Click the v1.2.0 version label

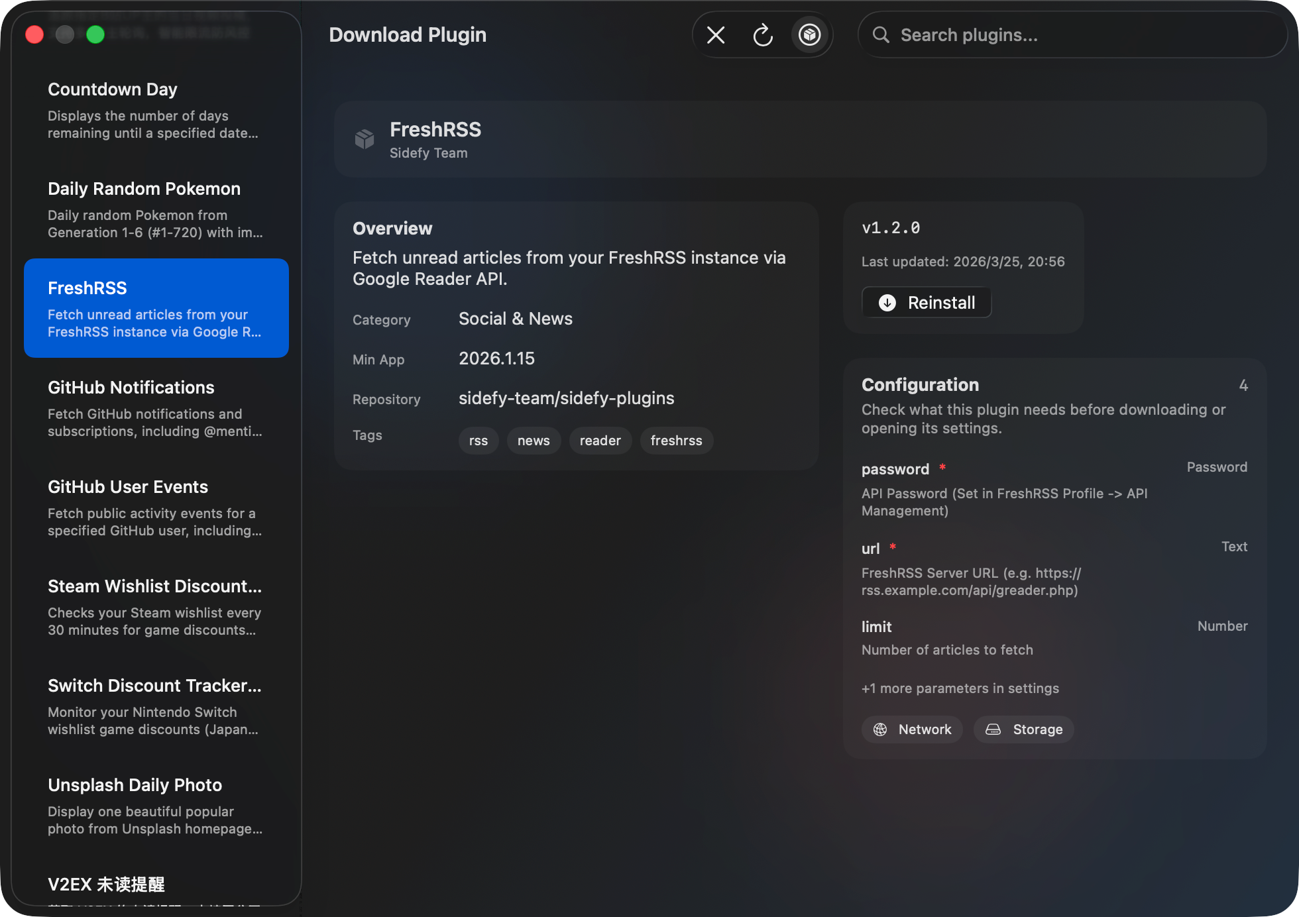[891, 228]
